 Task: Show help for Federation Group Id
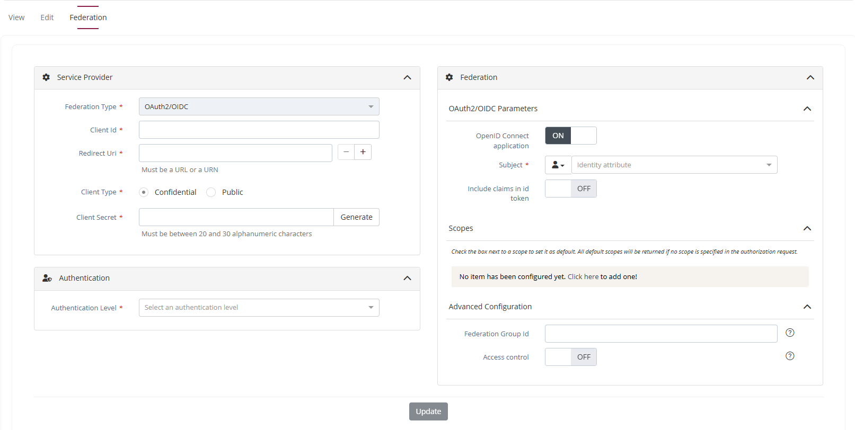tap(790, 333)
